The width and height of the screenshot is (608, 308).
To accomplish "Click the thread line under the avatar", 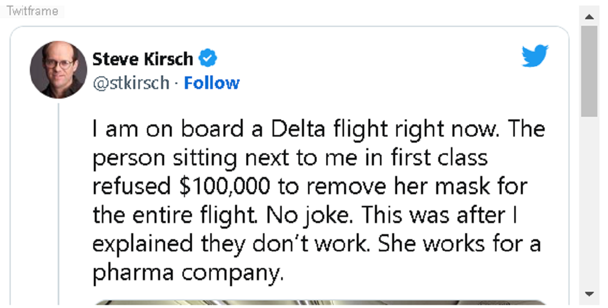I will pos(59,202).
